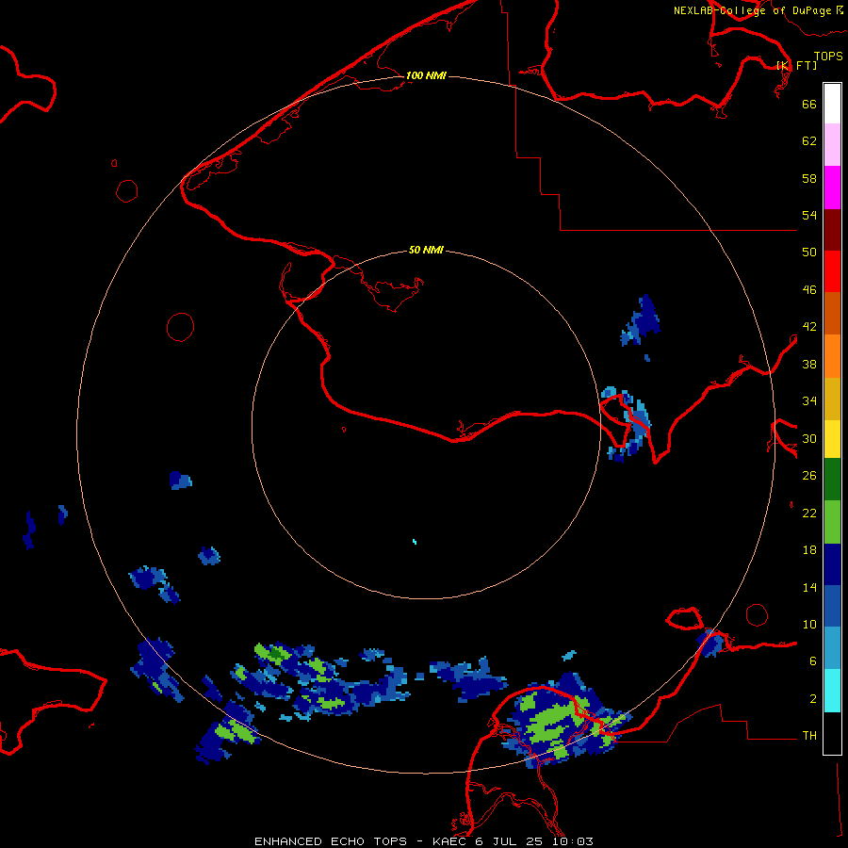Viewport: 848px width, 848px height.
Task: Select the yellow legend swatch
Action: (x=832, y=439)
